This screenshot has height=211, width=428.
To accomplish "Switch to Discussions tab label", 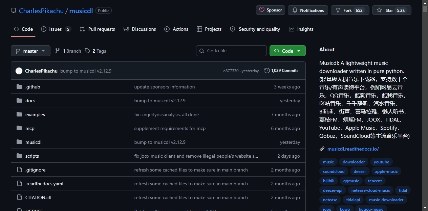I will click(144, 29).
